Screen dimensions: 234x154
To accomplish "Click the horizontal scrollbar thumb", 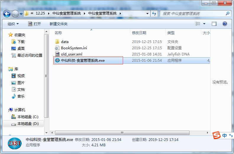I will (x=122, y=133).
